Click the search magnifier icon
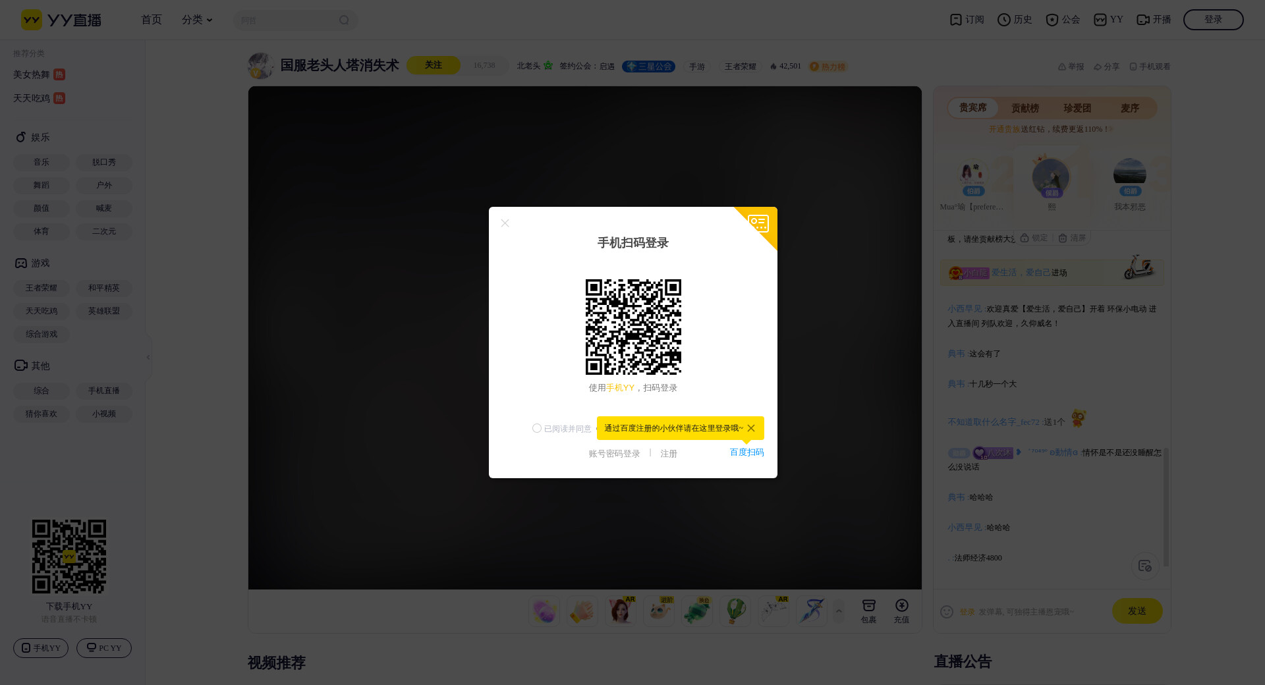1265x685 pixels. (344, 20)
